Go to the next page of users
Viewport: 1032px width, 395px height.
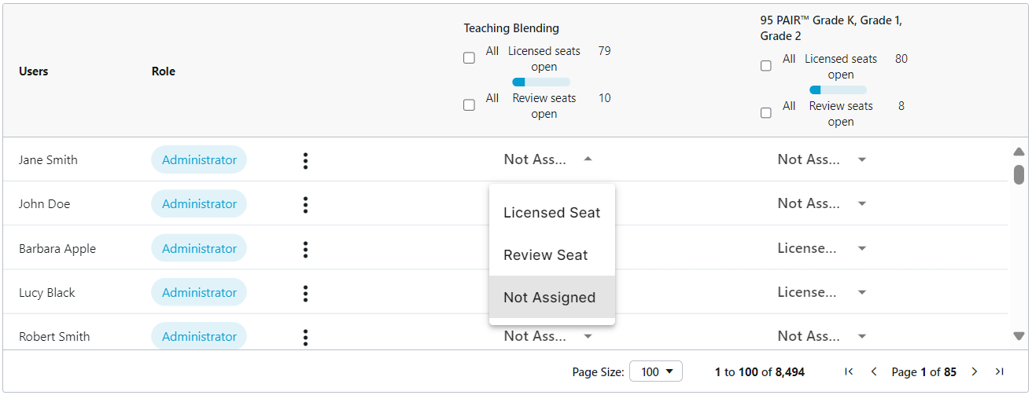click(x=975, y=371)
